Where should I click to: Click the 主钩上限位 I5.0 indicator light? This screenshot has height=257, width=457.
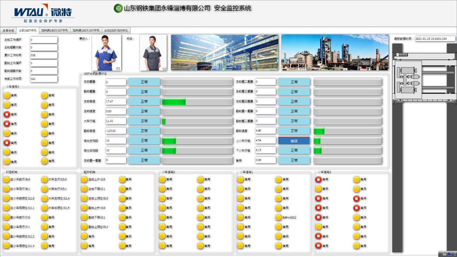click(84, 199)
